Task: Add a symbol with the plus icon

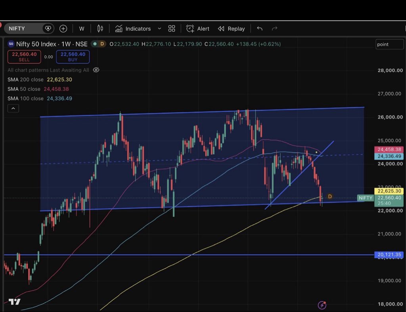Action: coord(63,29)
